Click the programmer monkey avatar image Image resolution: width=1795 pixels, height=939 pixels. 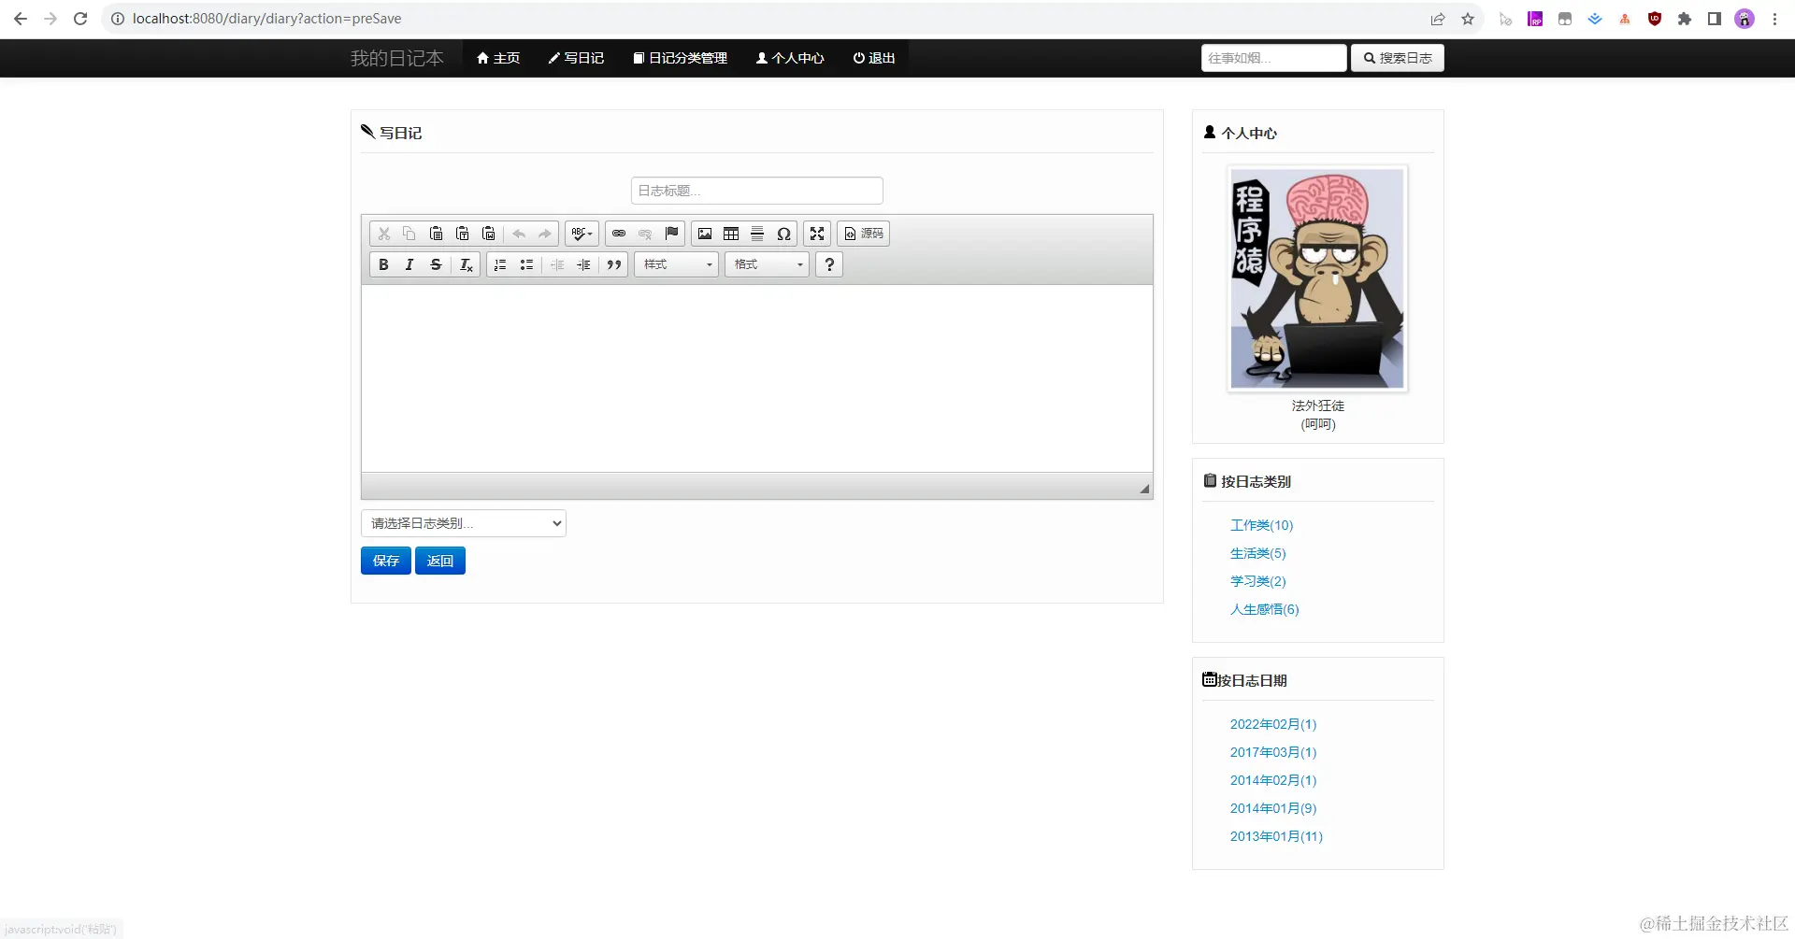1317,278
